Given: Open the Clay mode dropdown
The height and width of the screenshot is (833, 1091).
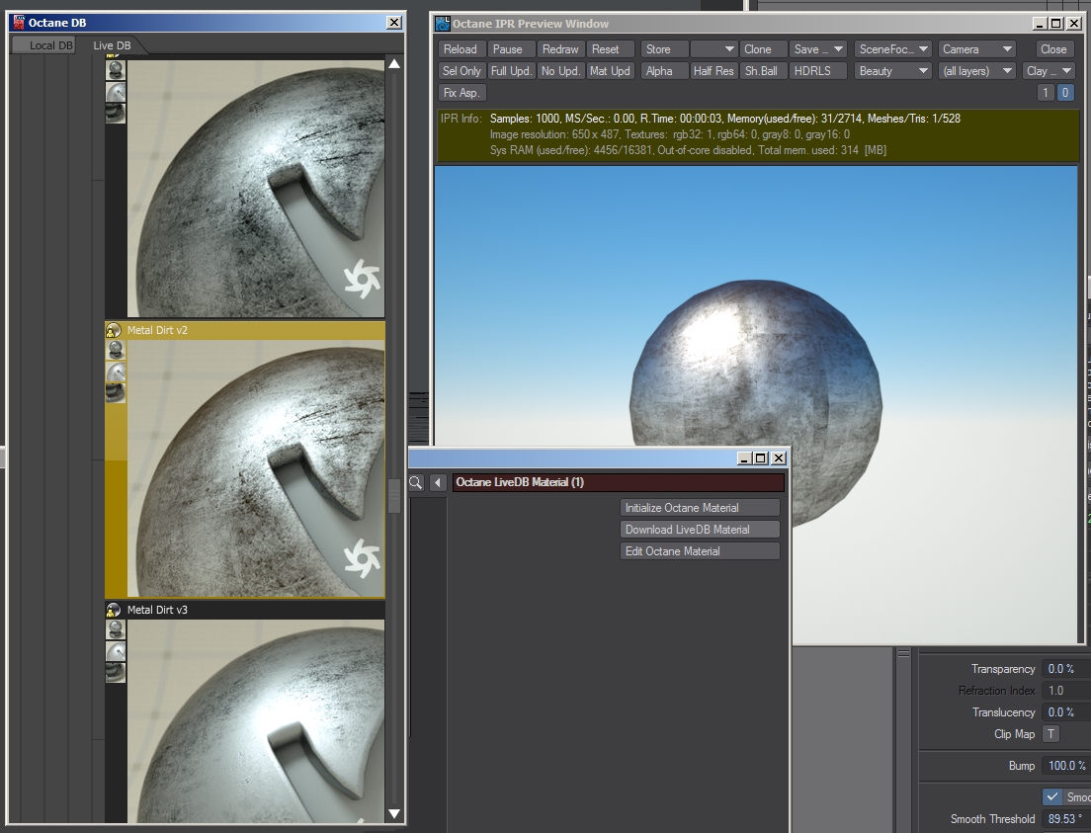Looking at the screenshot, I should coord(1048,71).
